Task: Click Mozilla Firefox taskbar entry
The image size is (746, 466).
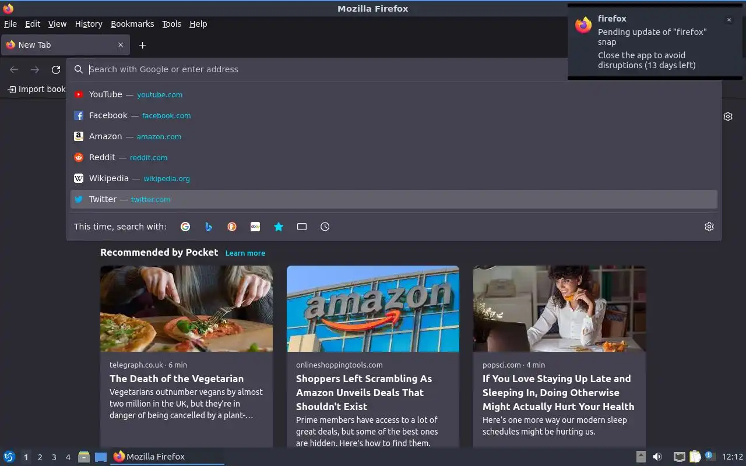Action: pyautogui.click(x=167, y=457)
